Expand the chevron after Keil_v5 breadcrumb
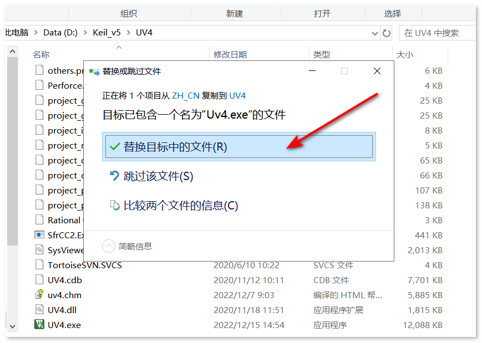The height and width of the screenshot is (343, 482). coord(129,33)
